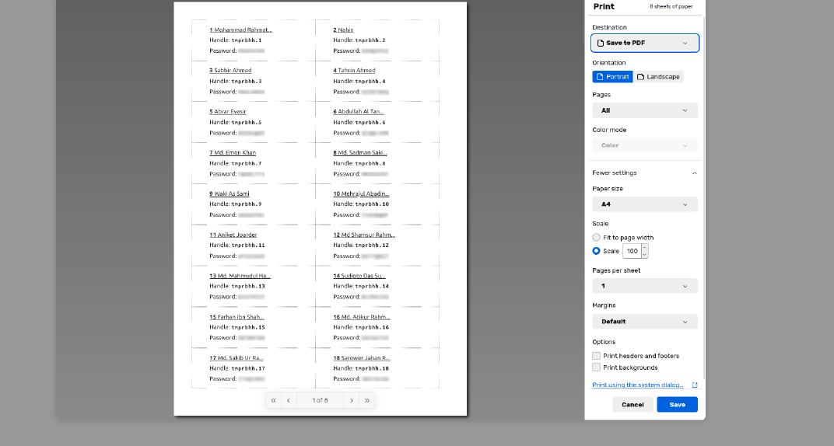The width and height of the screenshot is (834, 446).
Task: Open system dialog external link icon
Action: pos(695,385)
